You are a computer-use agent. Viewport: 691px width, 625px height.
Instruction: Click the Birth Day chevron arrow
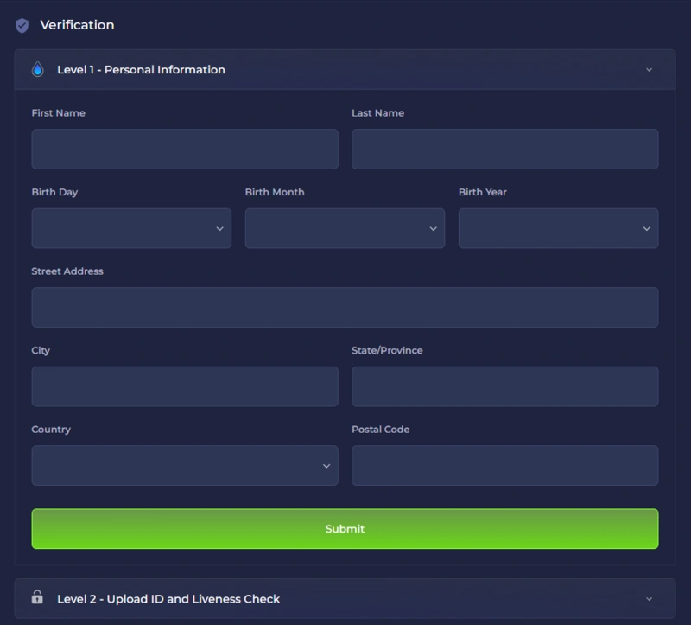[219, 228]
